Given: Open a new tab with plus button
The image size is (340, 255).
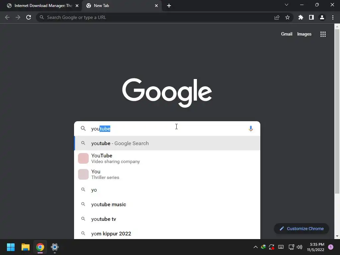Looking at the screenshot, I should pos(169,6).
